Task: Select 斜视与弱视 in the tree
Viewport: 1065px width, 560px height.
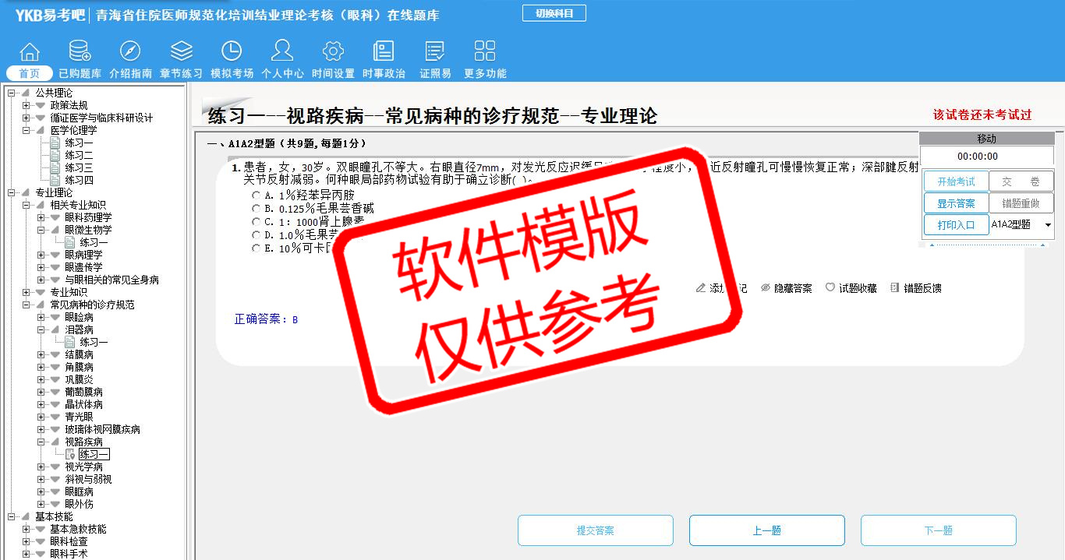Action: [89, 480]
